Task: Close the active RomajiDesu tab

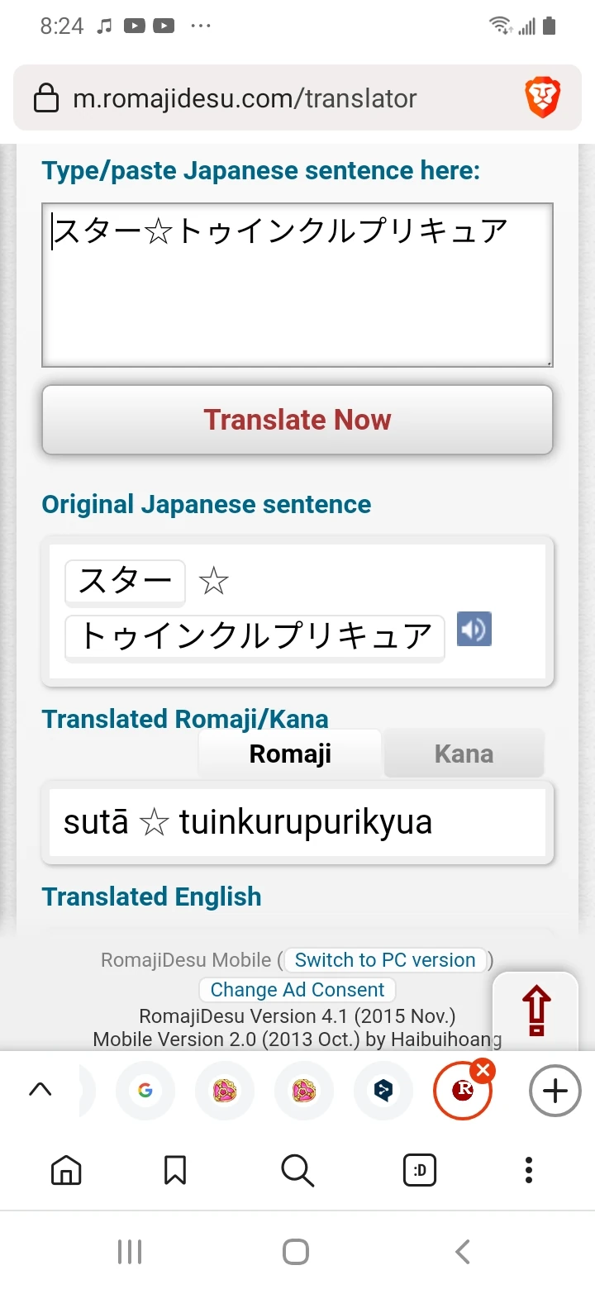Action: pyautogui.click(x=483, y=1068)
